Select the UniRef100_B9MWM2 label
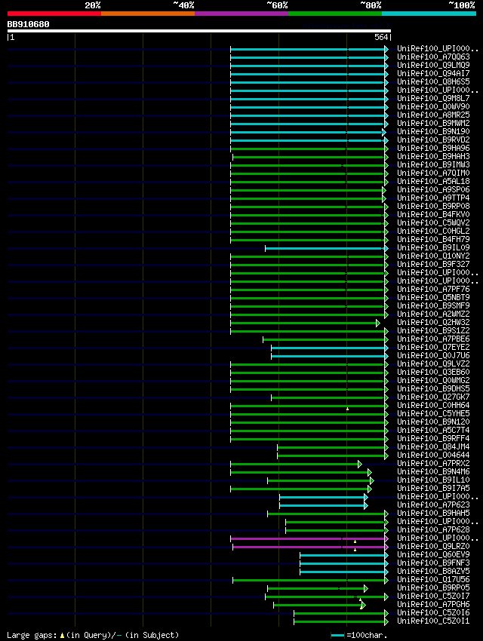483x641 pixels. (433, 123)
